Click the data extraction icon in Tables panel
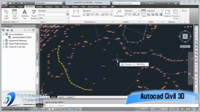The height and width of the screenshot is (112, 200). [161, 15]
